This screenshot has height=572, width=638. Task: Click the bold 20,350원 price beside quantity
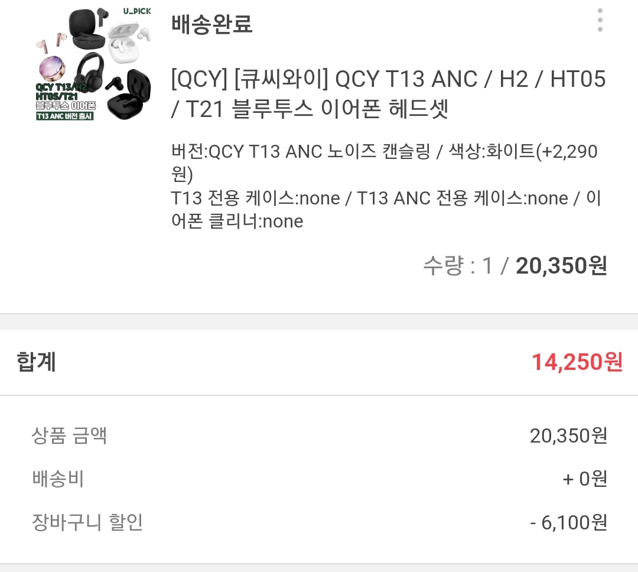(x=561, y=266)
